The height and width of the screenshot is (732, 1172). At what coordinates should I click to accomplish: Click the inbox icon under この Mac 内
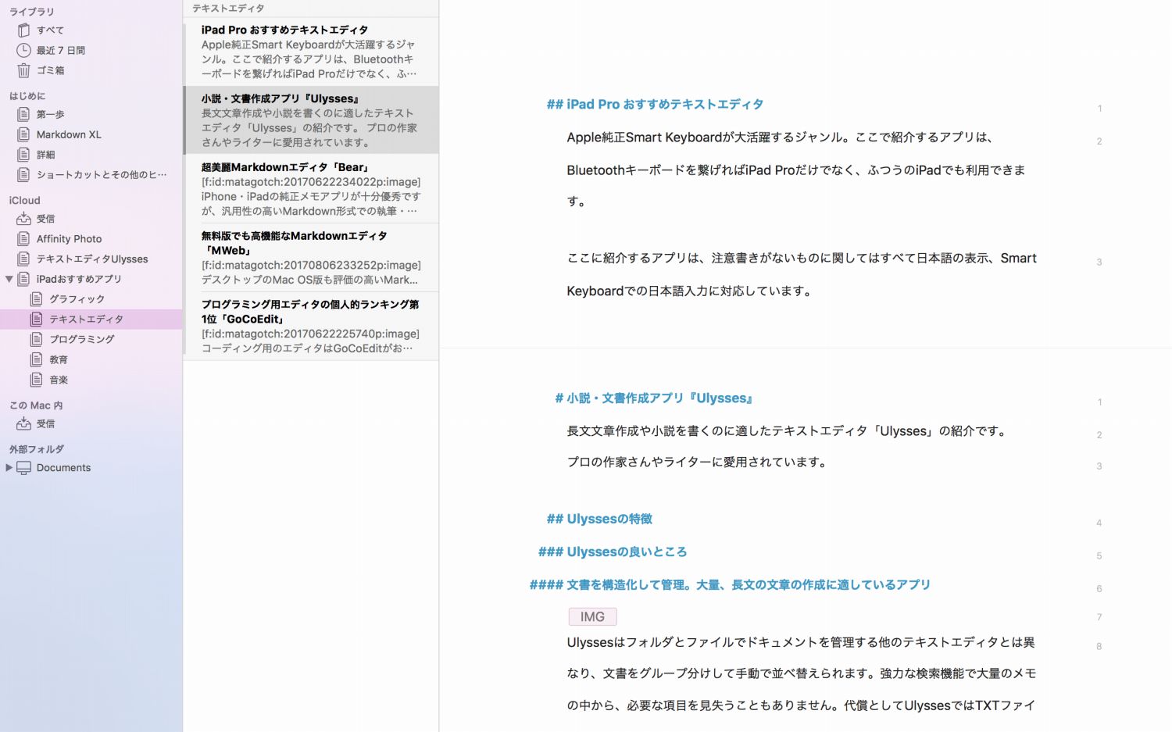(x=23, y=423)
